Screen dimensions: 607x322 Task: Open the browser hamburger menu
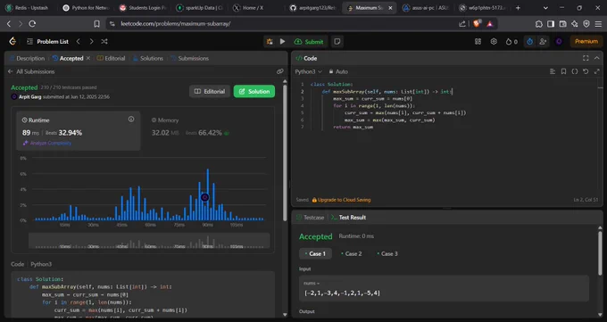pyautogui.click(x=598, y=23)
